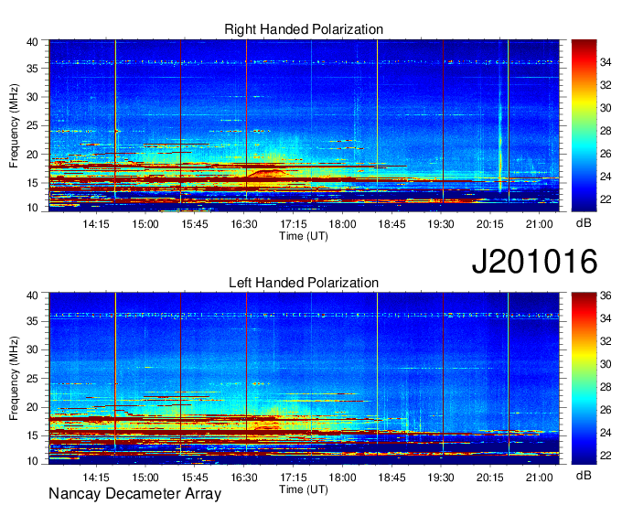Click the dB unit label under the lower colorbar

tap(584, 475)
